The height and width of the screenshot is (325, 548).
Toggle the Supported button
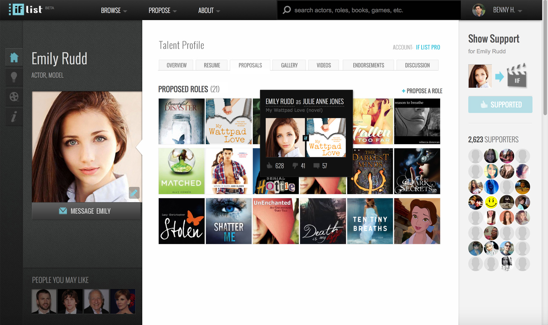coord(500,105)
